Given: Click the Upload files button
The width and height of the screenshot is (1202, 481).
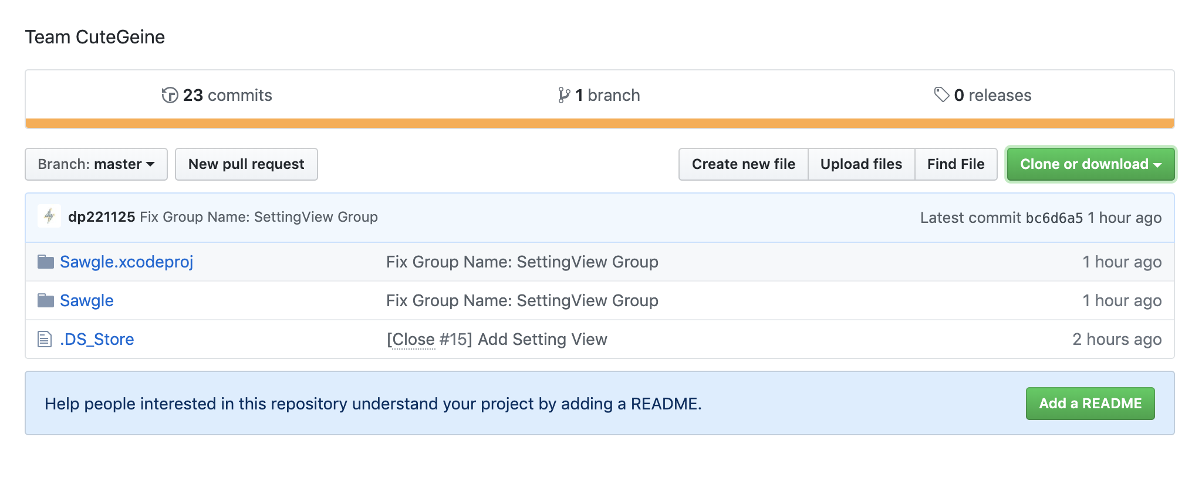Looking at the screenshot, I should [861, 164].
